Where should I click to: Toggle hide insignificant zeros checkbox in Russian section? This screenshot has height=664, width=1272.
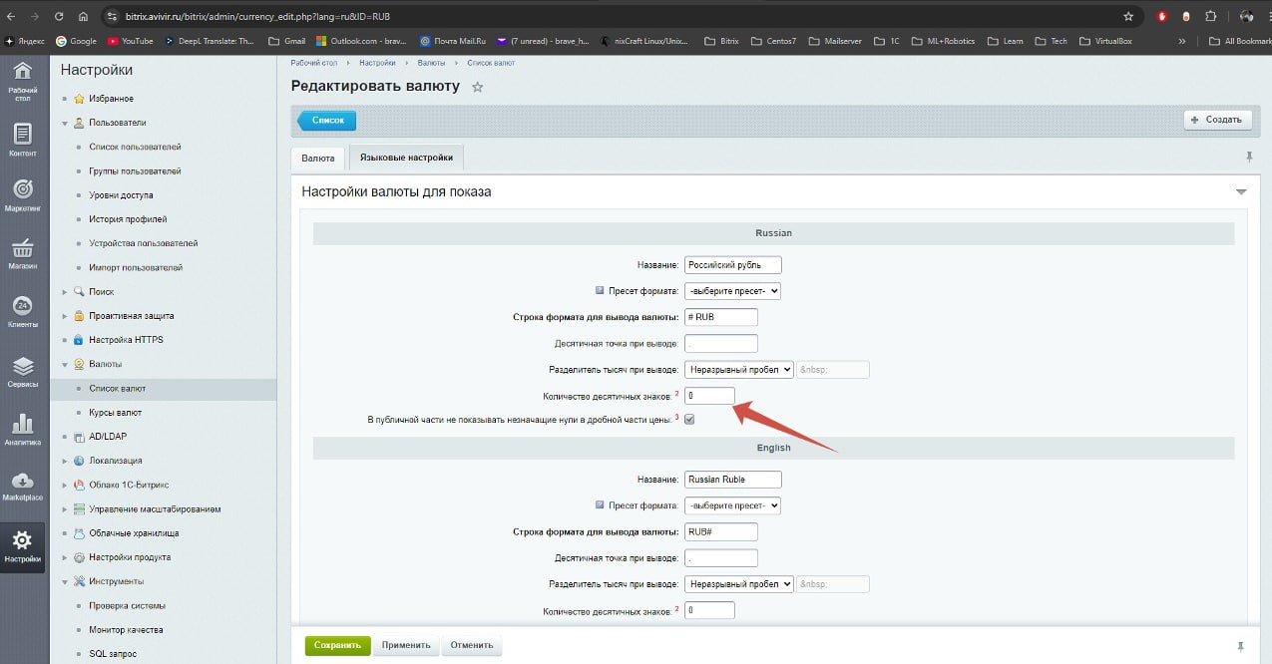pyautogui.click(x=689, y=420)
